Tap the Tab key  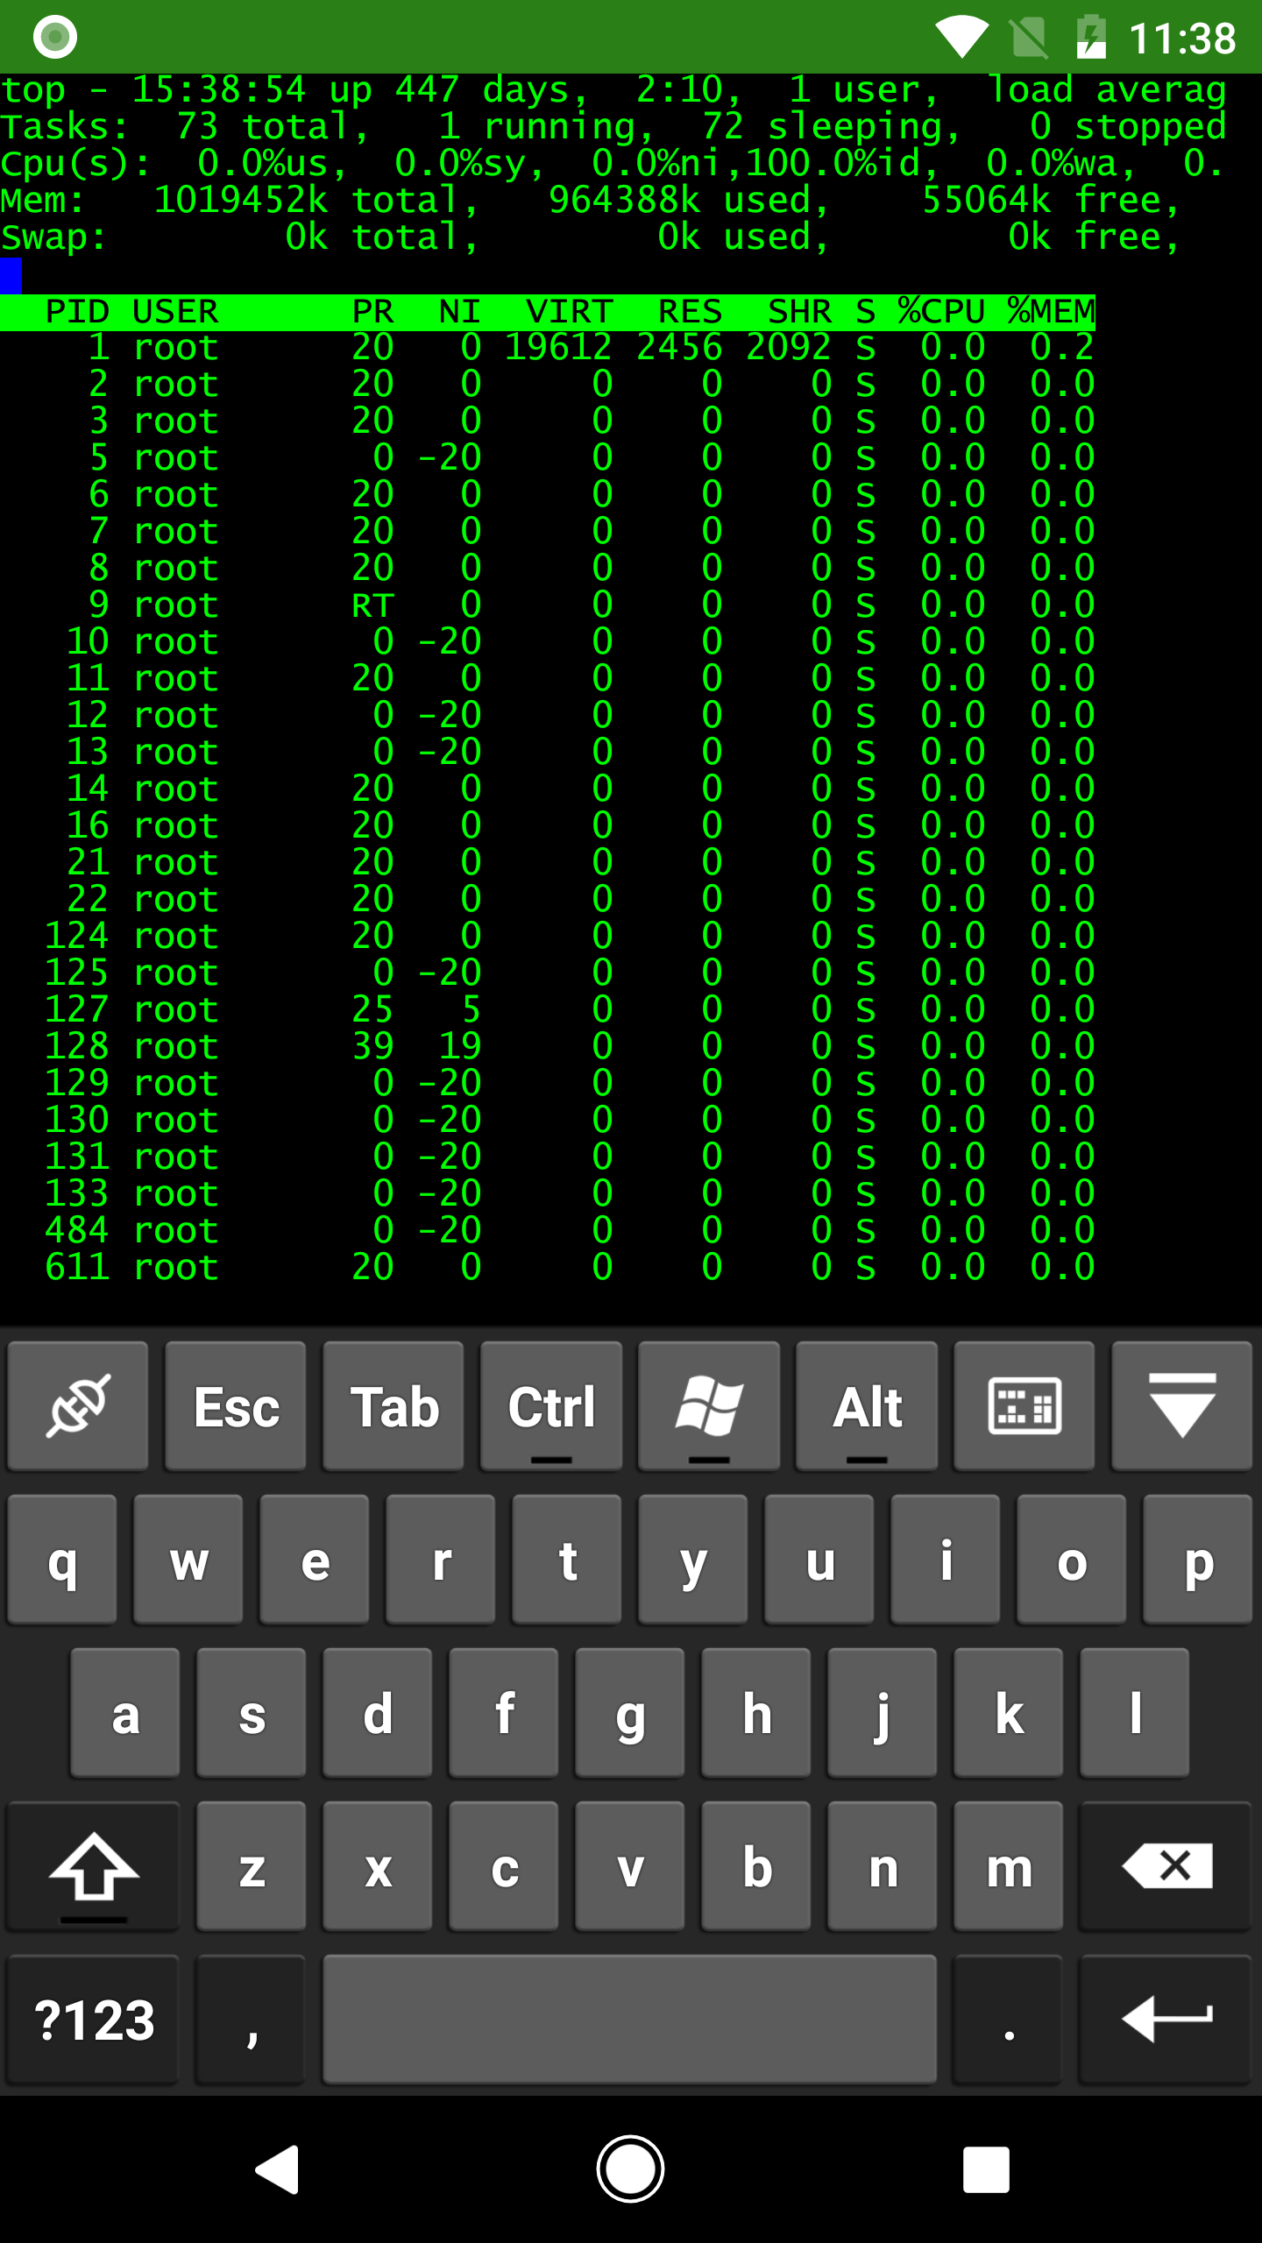393,1406
